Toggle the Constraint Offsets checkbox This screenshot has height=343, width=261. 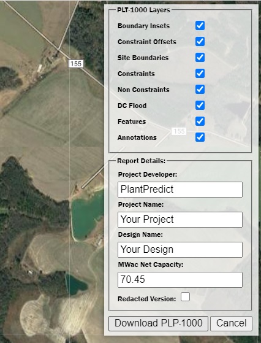[200, 42]
